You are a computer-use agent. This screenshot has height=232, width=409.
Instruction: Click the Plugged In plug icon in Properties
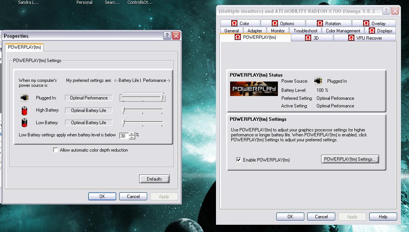coord(24,98)
